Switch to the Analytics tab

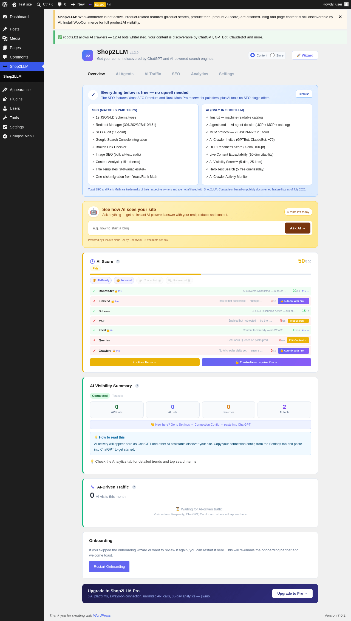(x=200, y=74)
